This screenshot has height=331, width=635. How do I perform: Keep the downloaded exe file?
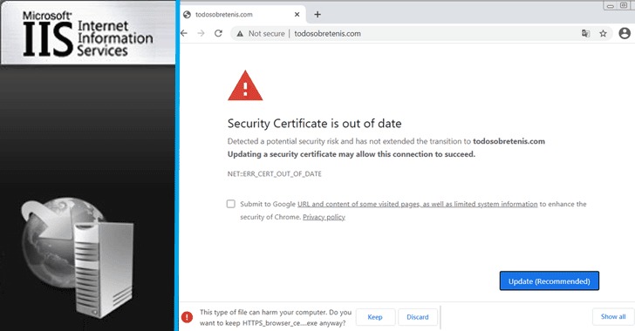click(x=375, y=317)
